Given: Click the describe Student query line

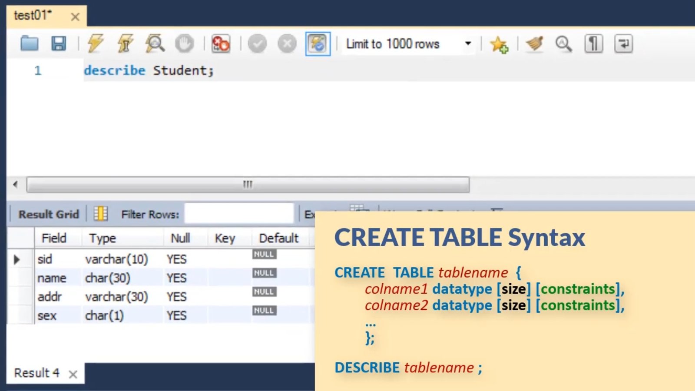Looking at the screenshot, I should (149, 70).
